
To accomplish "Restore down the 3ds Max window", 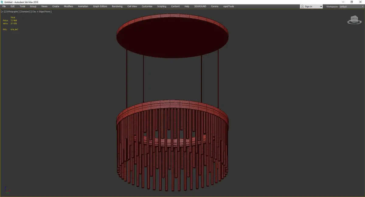I will point(352,2).
